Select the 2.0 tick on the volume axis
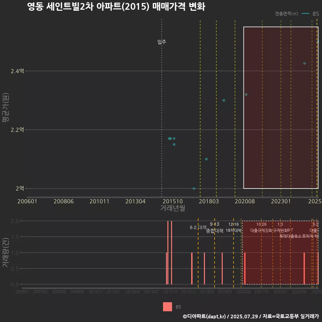 click(15, 221)
